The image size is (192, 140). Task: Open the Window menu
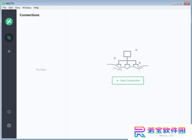click(27, 8)
